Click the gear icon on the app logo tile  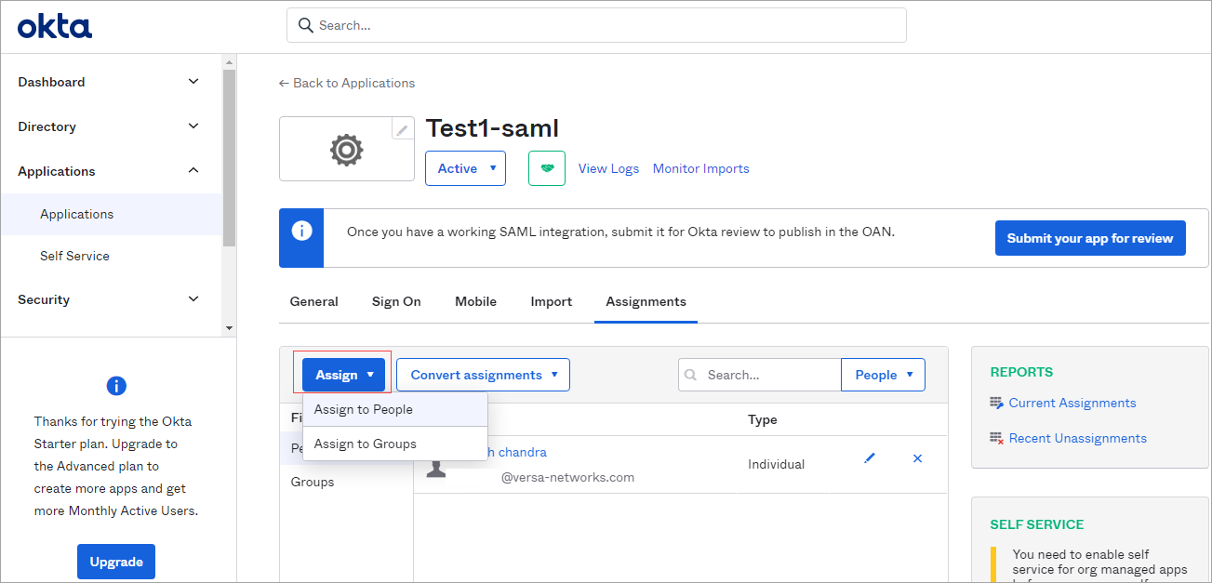(346, 149)
